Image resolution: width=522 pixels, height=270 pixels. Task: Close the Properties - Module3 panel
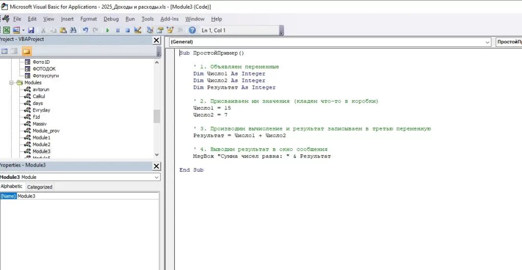(156, 166)
